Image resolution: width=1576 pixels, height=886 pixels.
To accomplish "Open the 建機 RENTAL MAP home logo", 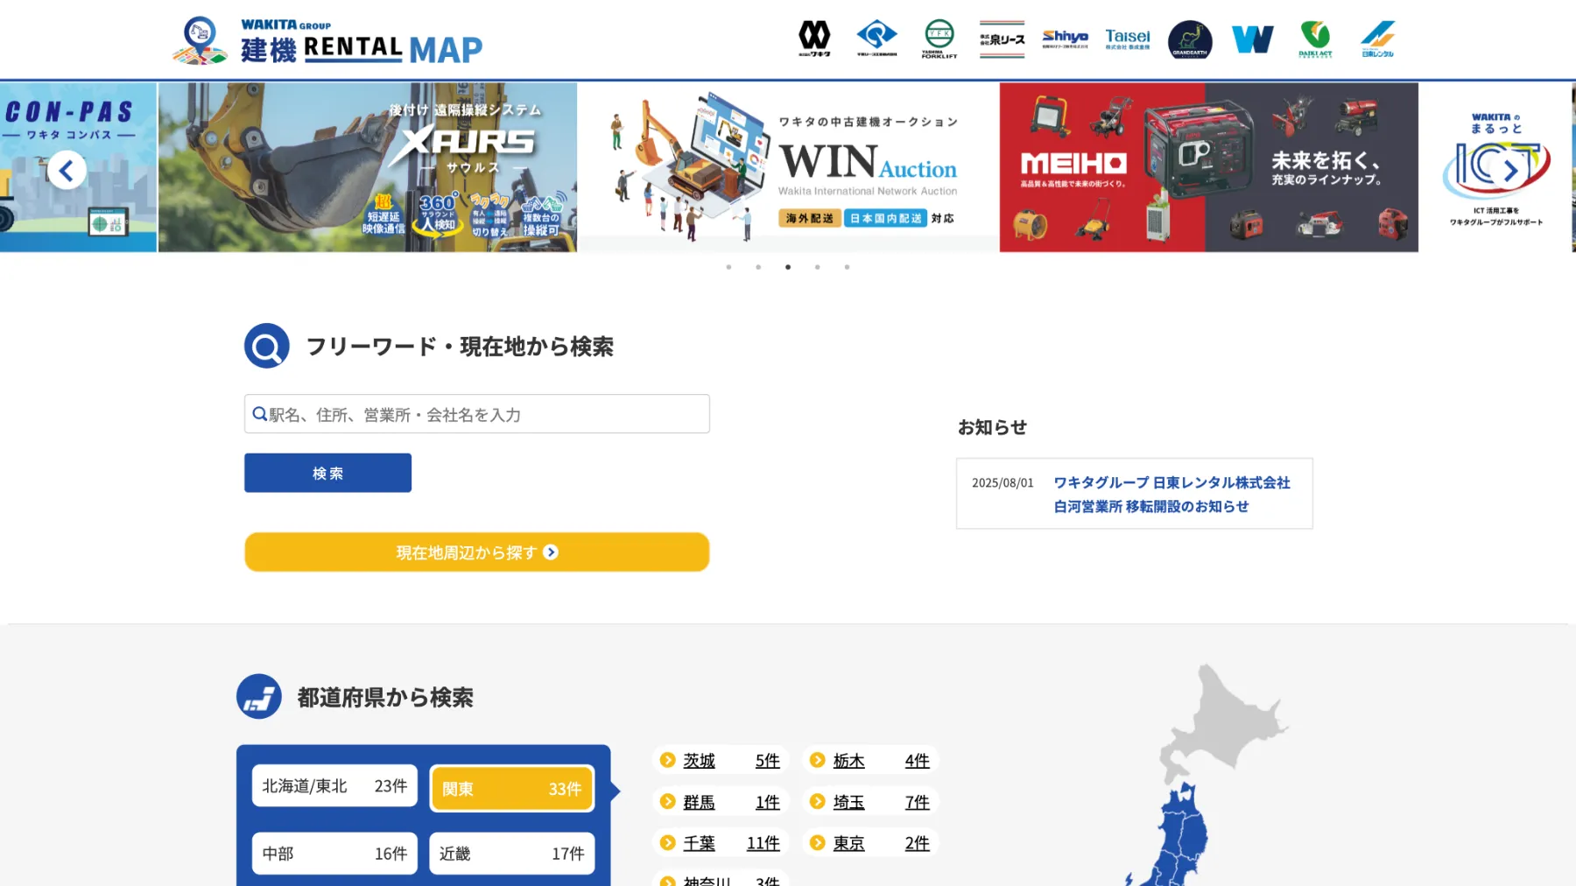I will tap(327, 40).
